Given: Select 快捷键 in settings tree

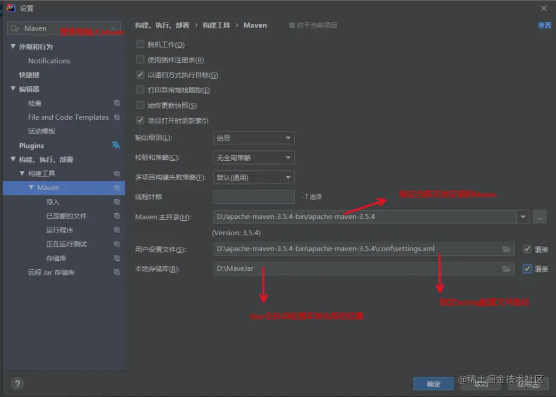Looking at the screenshot, I should pyautogui.click(x=29, y=75).
